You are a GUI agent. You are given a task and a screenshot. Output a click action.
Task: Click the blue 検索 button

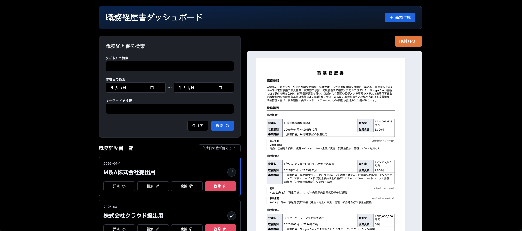point(222,126)
